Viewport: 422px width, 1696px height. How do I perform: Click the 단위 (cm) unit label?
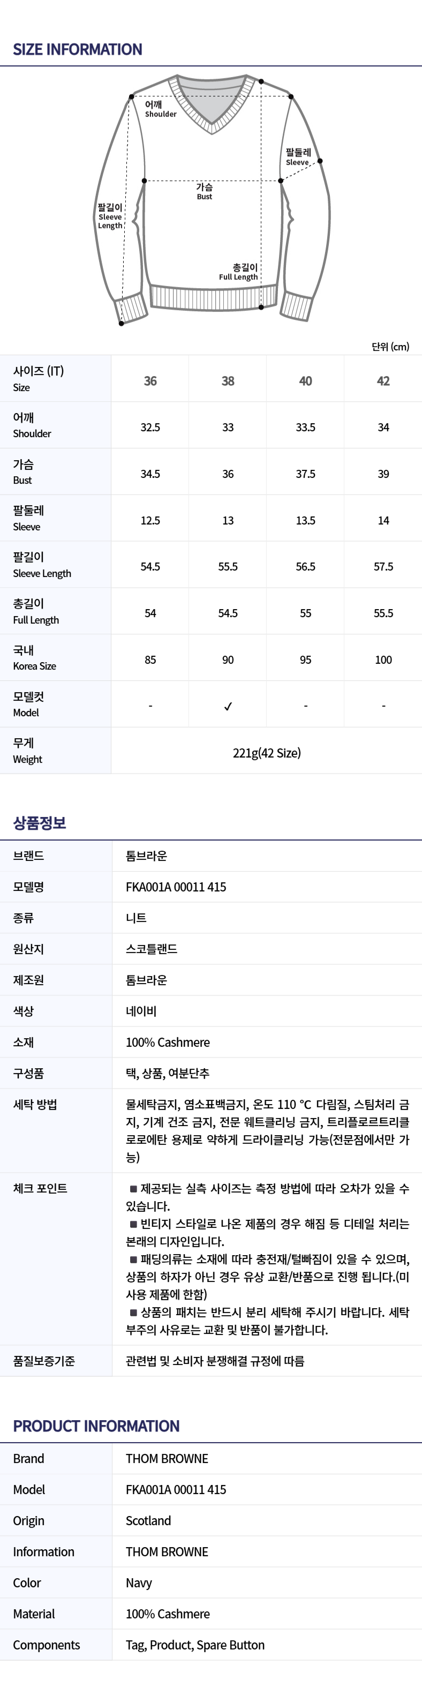pos(390,346)
